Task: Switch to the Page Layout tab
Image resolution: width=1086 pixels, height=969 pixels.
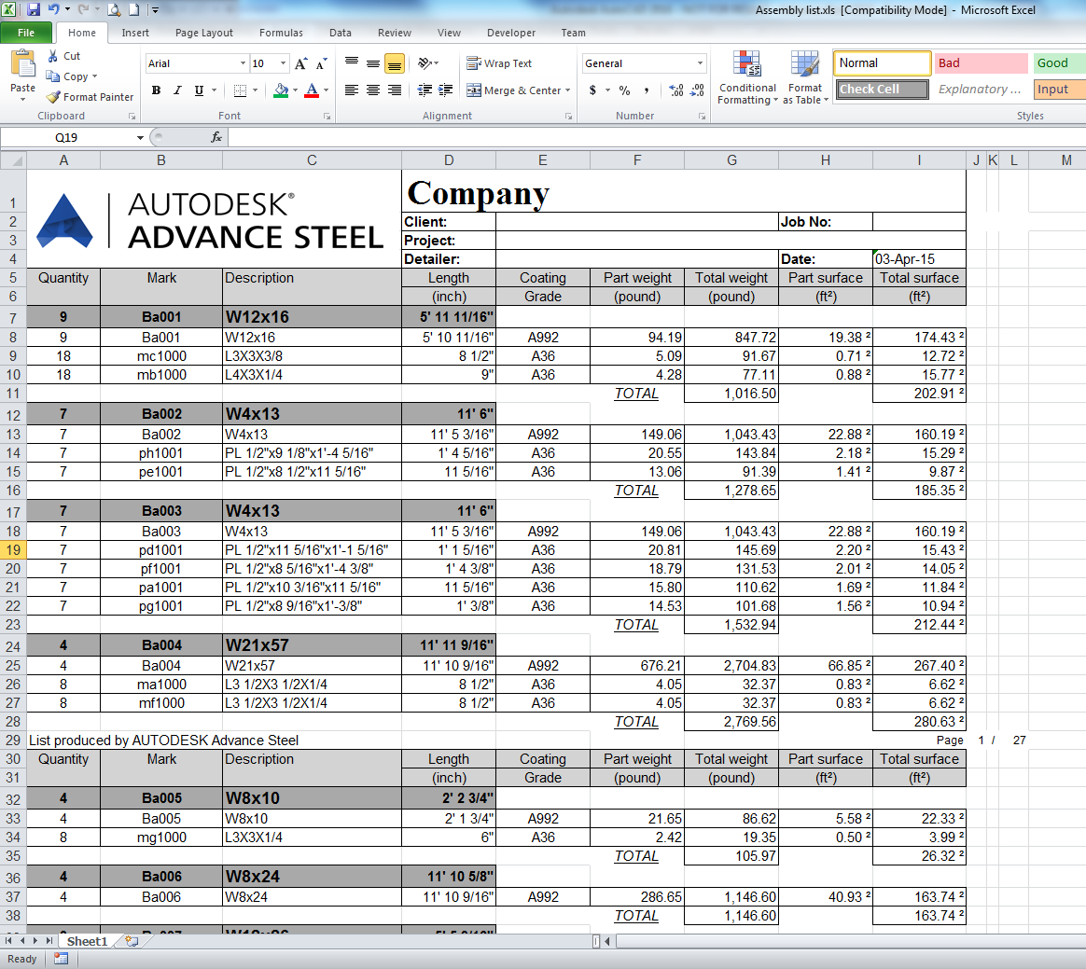Action: tap(204, 33)
